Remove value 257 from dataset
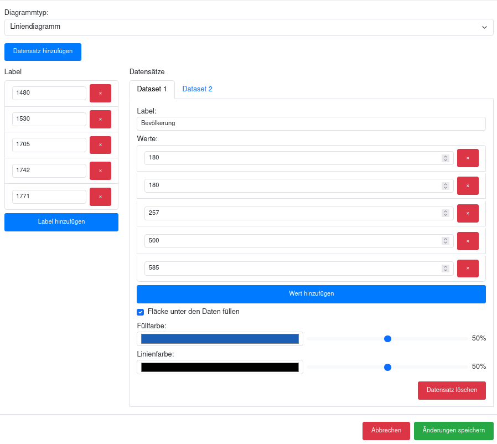This screenshot has width=497, height=444. coord(468,213)
